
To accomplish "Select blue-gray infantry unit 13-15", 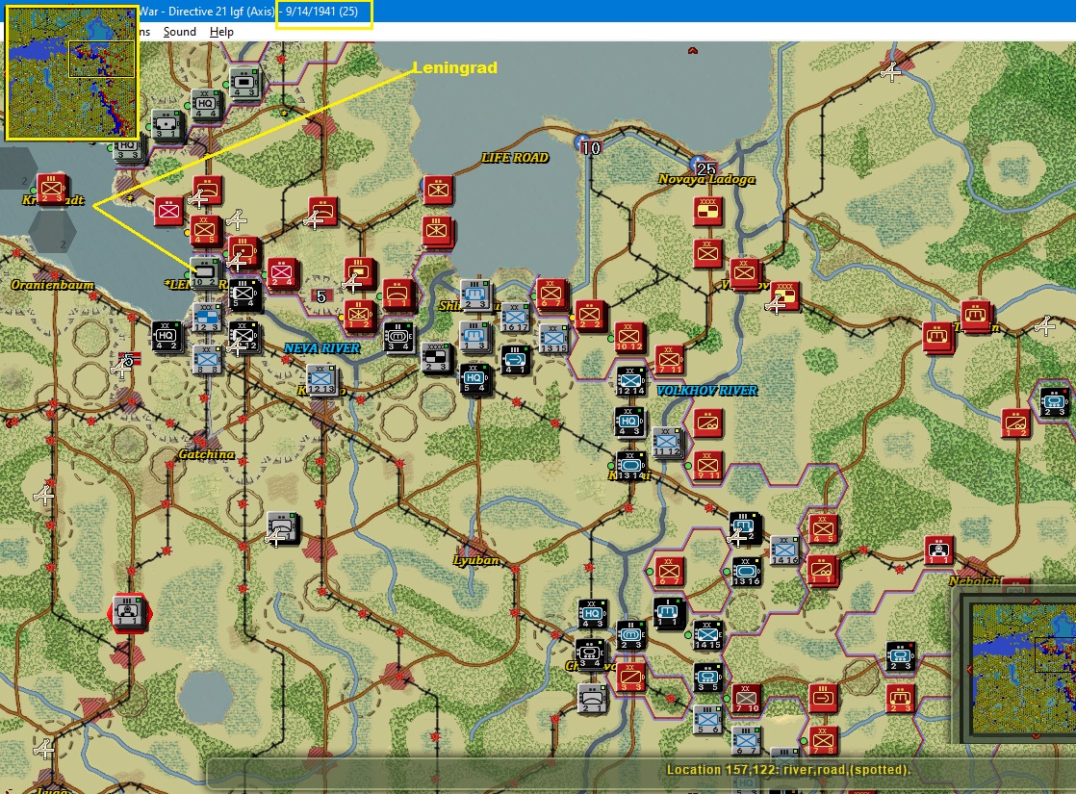I will [553, 339].
